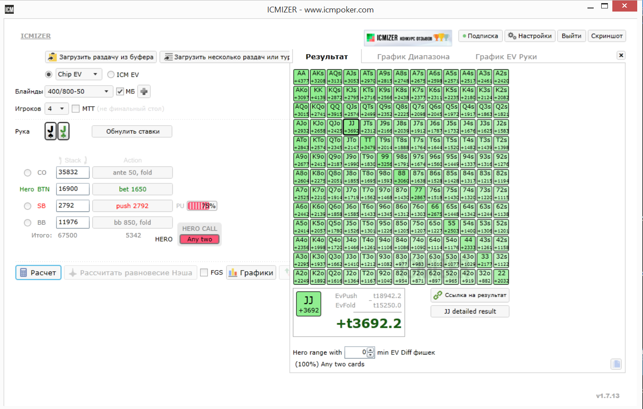643x409 pixels.
Task: Decrease min EV diff stepper down arrow
Action: [x=371, y=355]
